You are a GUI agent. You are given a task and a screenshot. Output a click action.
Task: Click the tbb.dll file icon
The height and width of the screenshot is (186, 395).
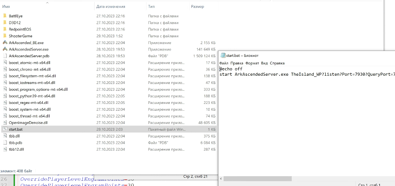[x=5, y=136]
